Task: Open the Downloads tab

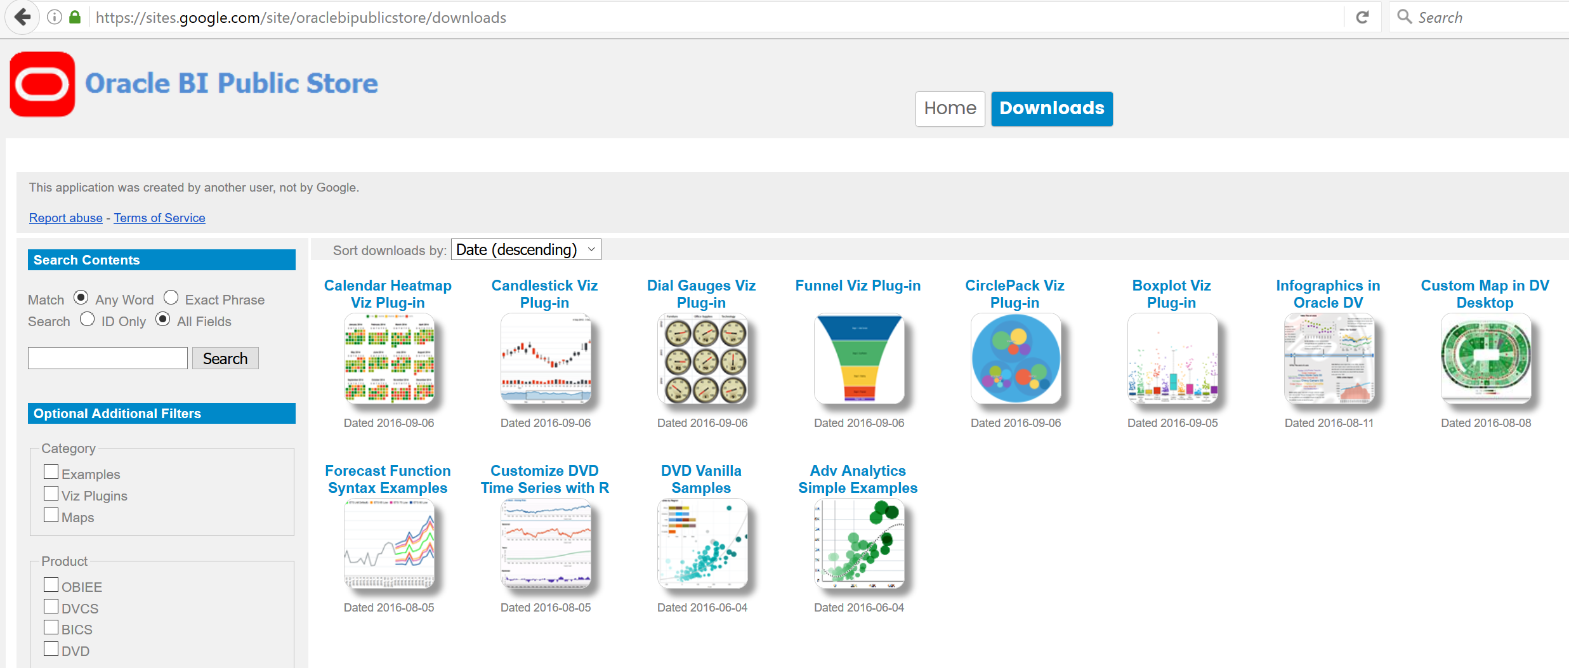Action: point(1051,108)
